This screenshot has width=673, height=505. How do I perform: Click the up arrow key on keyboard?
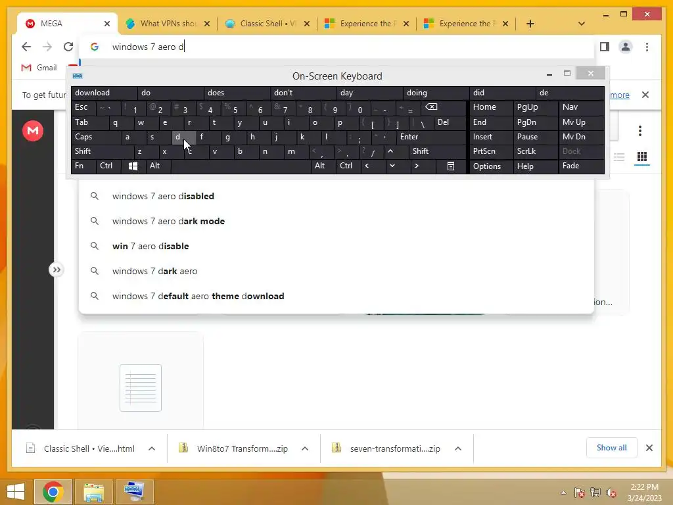coord(390,151)
